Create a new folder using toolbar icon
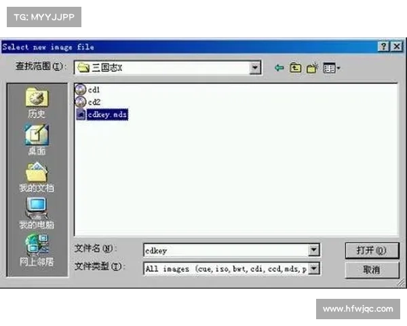Viewport: 407px width, 326px height. pyautogui.click(x=312, y=67)
